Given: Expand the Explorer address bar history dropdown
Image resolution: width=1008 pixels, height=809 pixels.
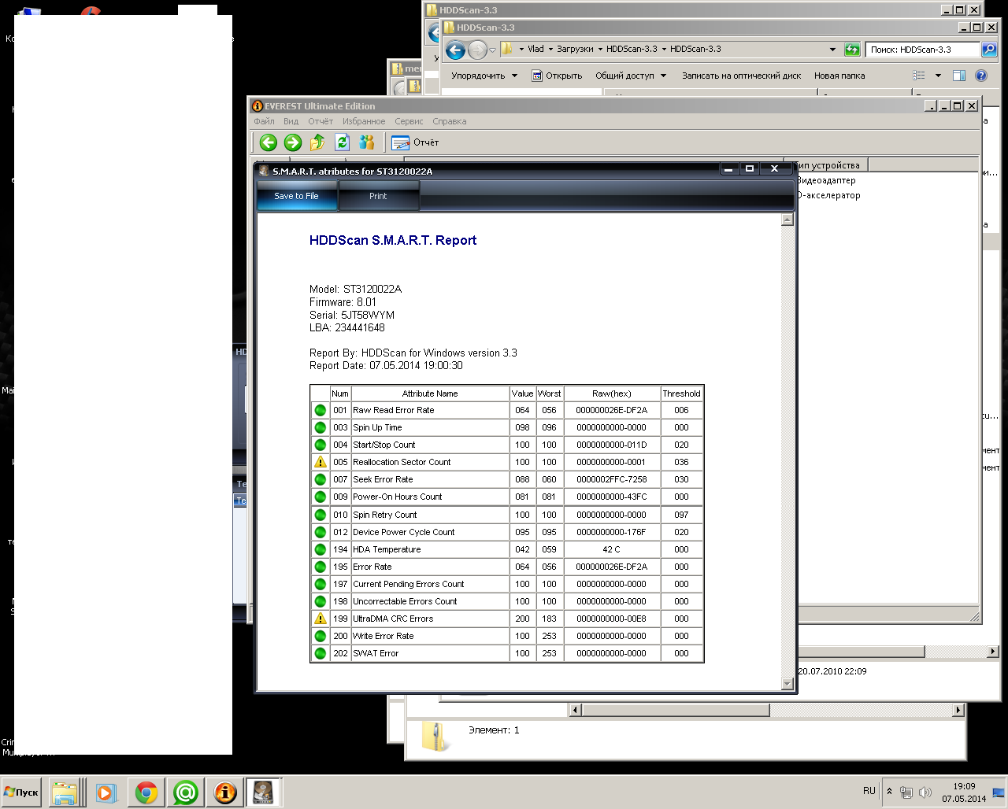Looking at the screenshot, I should click(x=832, y=50).
